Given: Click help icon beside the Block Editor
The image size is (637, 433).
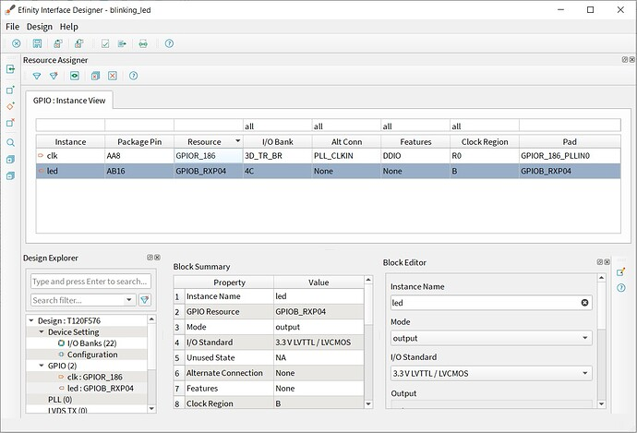Looking at the screenshot, I should coord(621,289).
